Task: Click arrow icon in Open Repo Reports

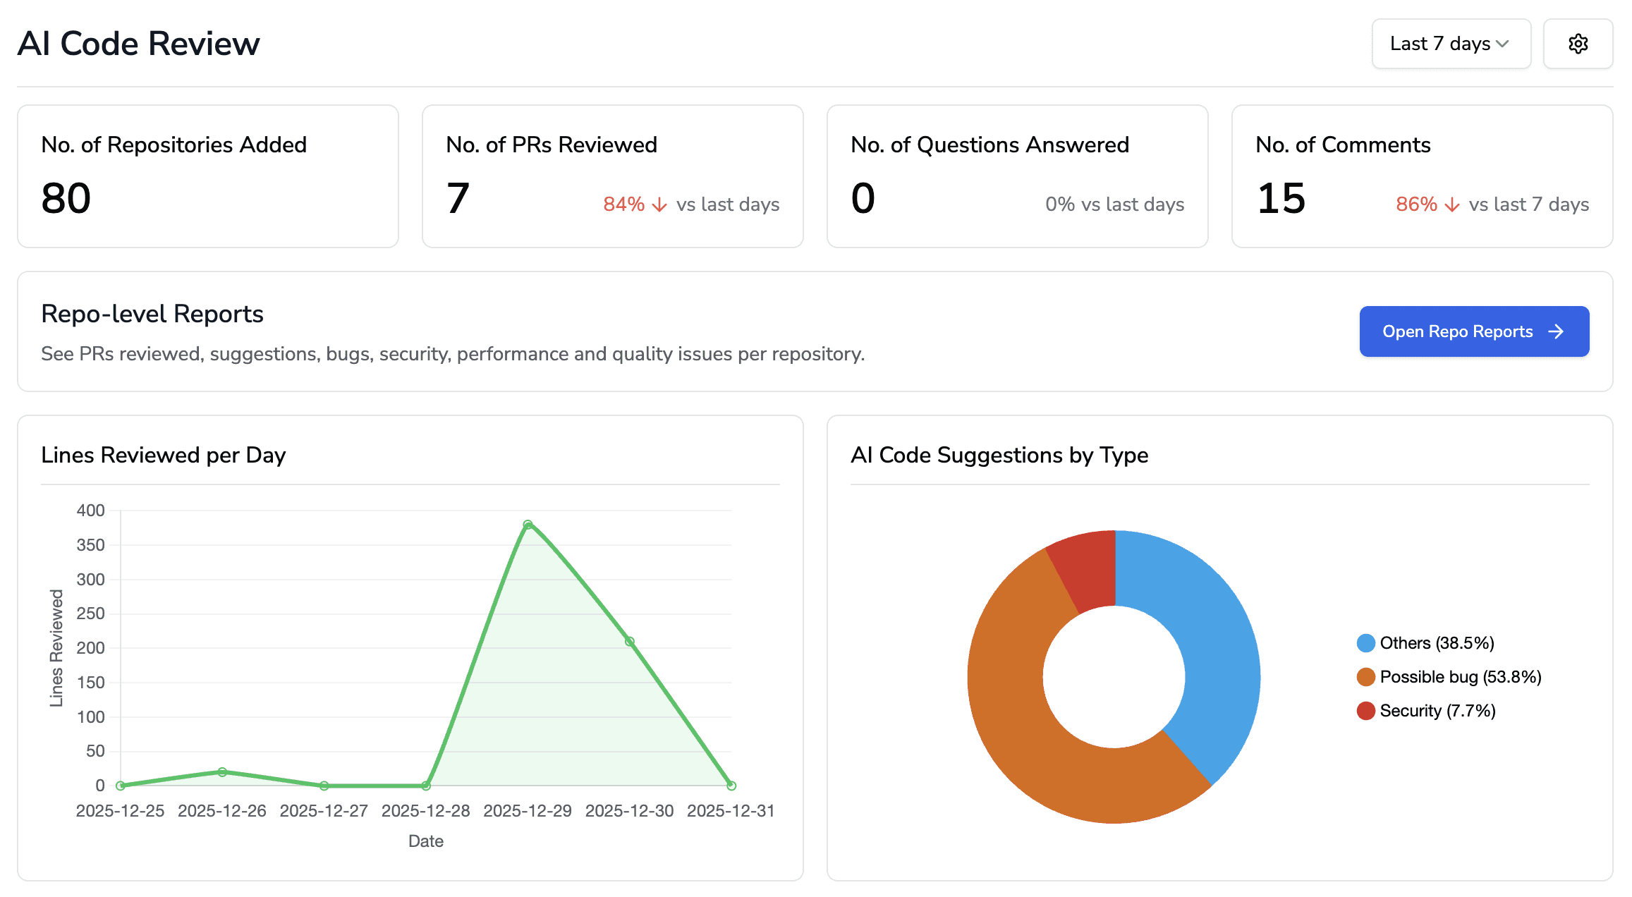Action: [1556, 331]
